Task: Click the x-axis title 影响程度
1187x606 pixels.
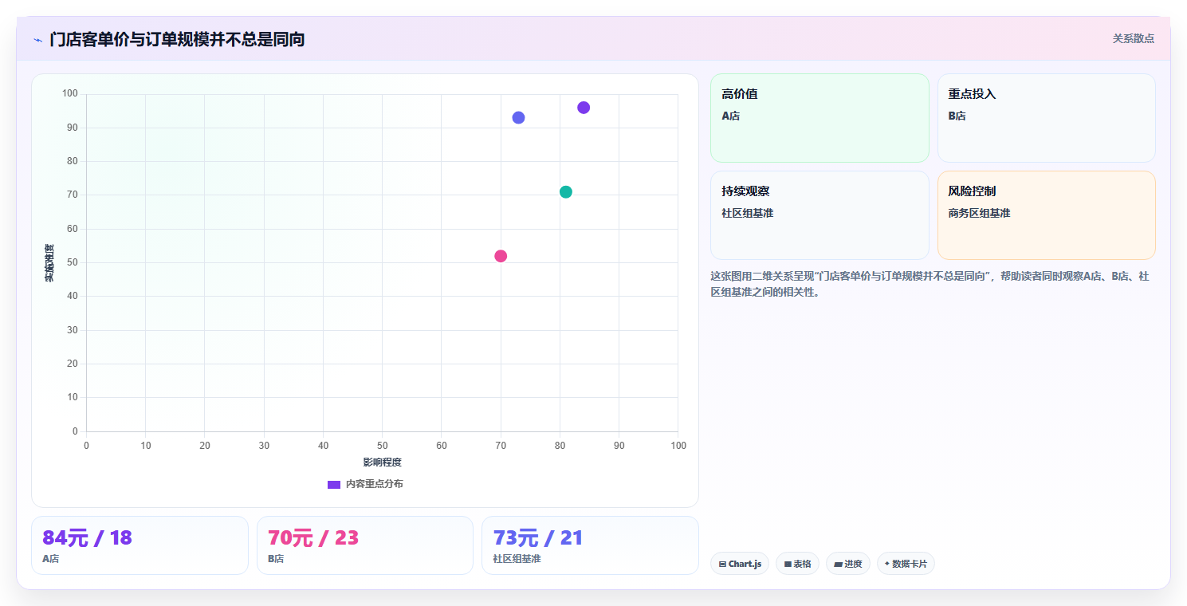Action: point(382,462)
